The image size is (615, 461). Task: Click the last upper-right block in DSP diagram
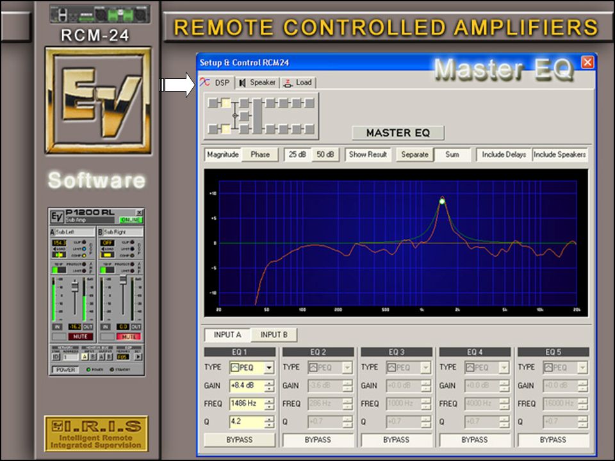[309, 103]
